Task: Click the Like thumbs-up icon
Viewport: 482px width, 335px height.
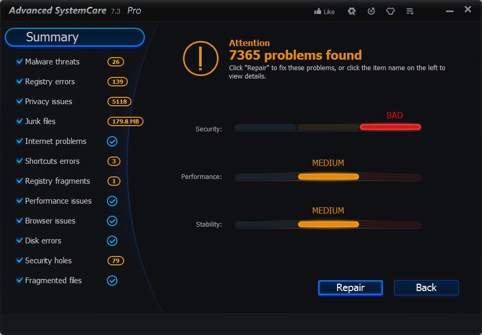Action: click(317, 12)
